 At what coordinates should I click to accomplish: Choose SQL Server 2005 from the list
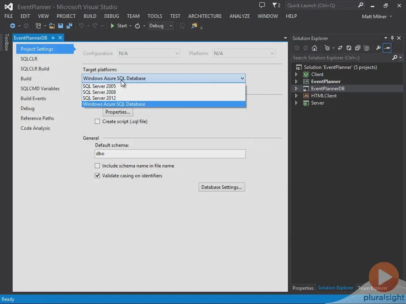[164, 86]
